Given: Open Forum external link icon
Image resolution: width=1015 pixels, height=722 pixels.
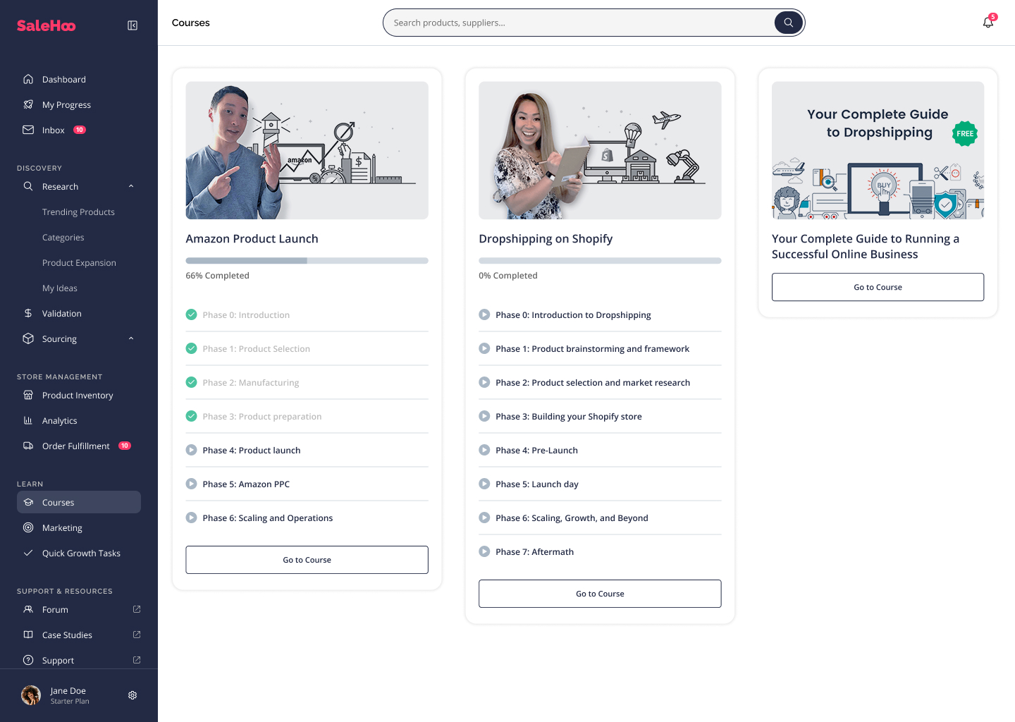Looking at the screenshot, I should (137, 609).
